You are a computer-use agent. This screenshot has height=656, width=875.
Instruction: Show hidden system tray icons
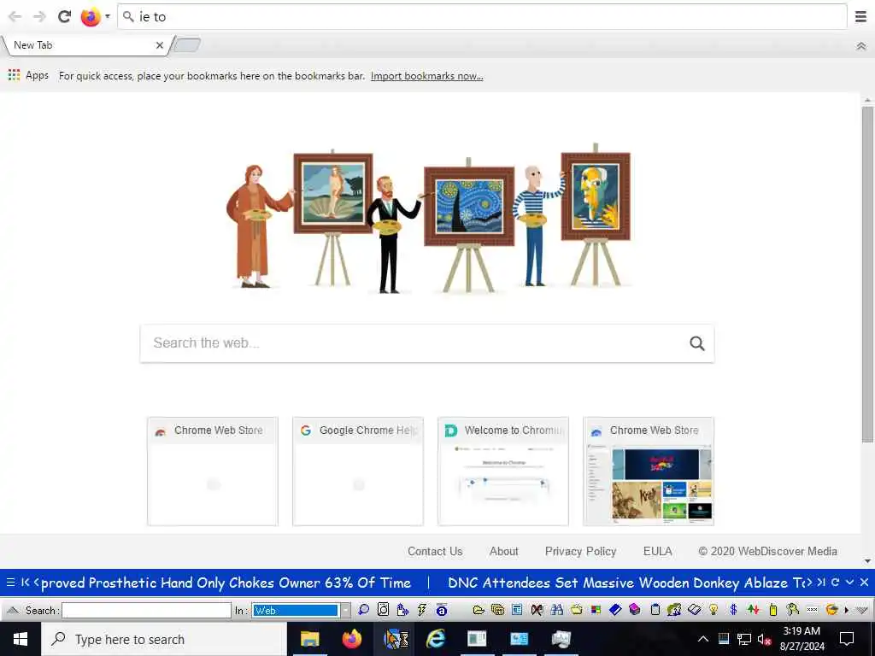[x=703, y=639]
